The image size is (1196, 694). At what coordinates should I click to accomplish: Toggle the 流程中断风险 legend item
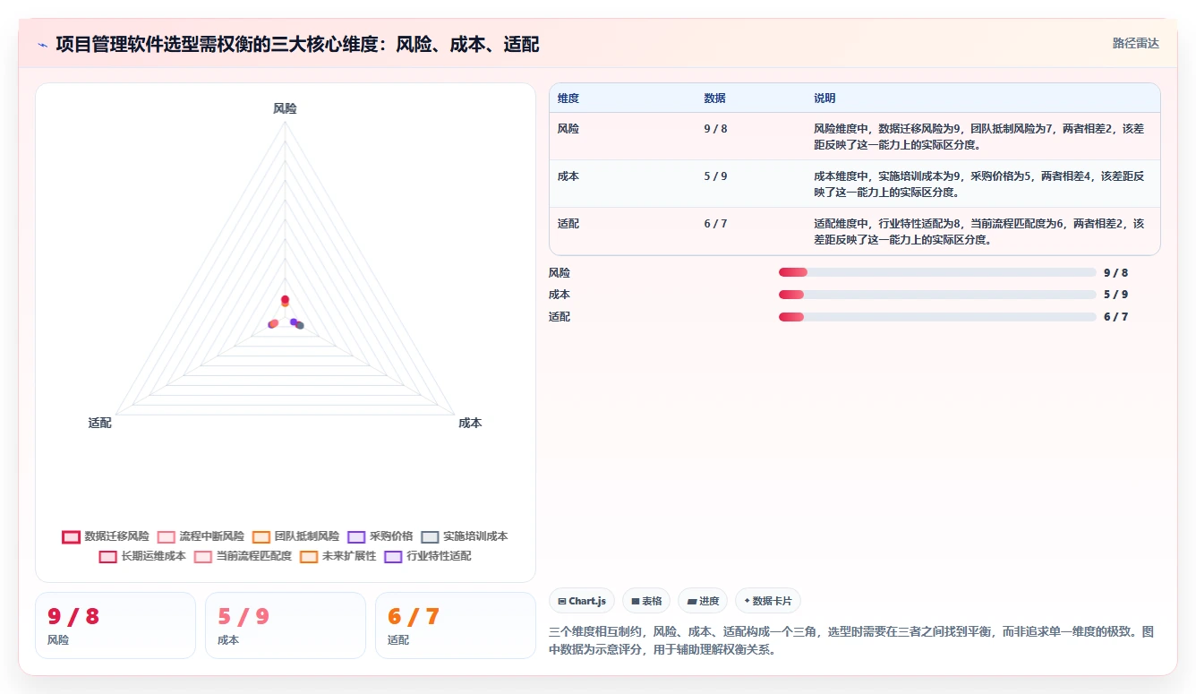point(201,536)
